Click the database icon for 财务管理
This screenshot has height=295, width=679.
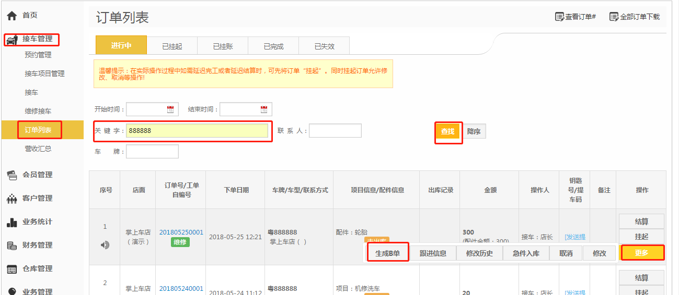(x=11, y=245)
